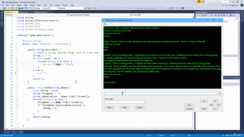Click the Select object text field

pos(125,102)
